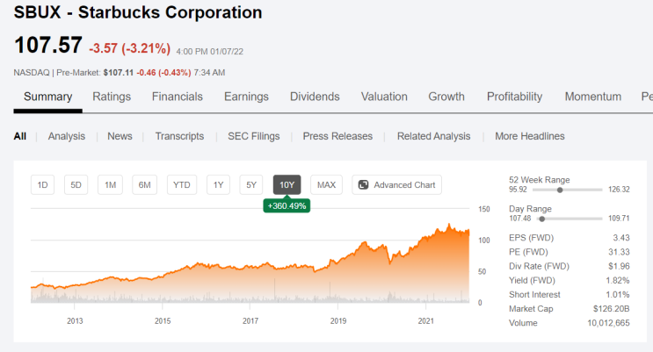Show News headlines
The width and height of the screenshot is (653, 352).
(x=120, y=136)
